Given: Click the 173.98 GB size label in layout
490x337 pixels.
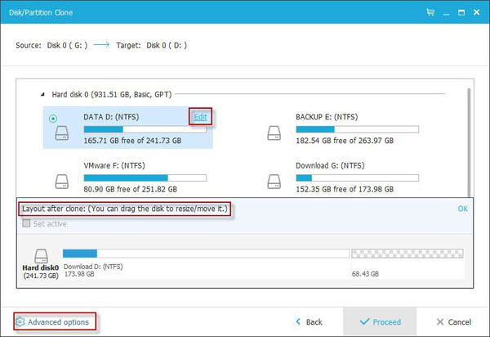Looking at the screenshot, I should (79, 274).
